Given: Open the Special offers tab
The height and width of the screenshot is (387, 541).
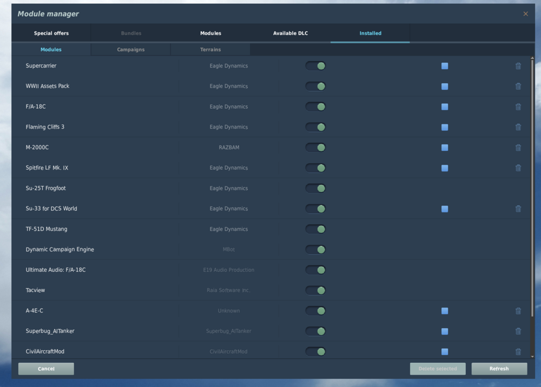Looking at the screenshot, I should (x=51, y=33).
